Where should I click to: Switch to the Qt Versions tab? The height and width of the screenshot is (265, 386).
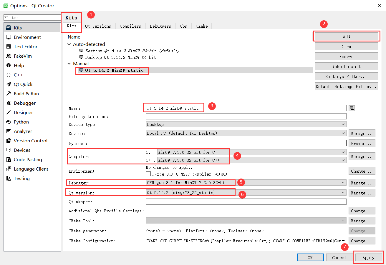click(99, 26)
